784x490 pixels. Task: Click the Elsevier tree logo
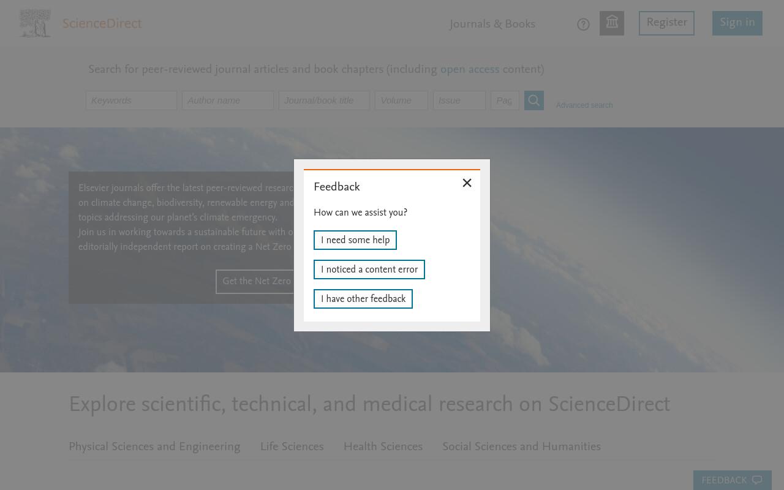tap(35, 23)
